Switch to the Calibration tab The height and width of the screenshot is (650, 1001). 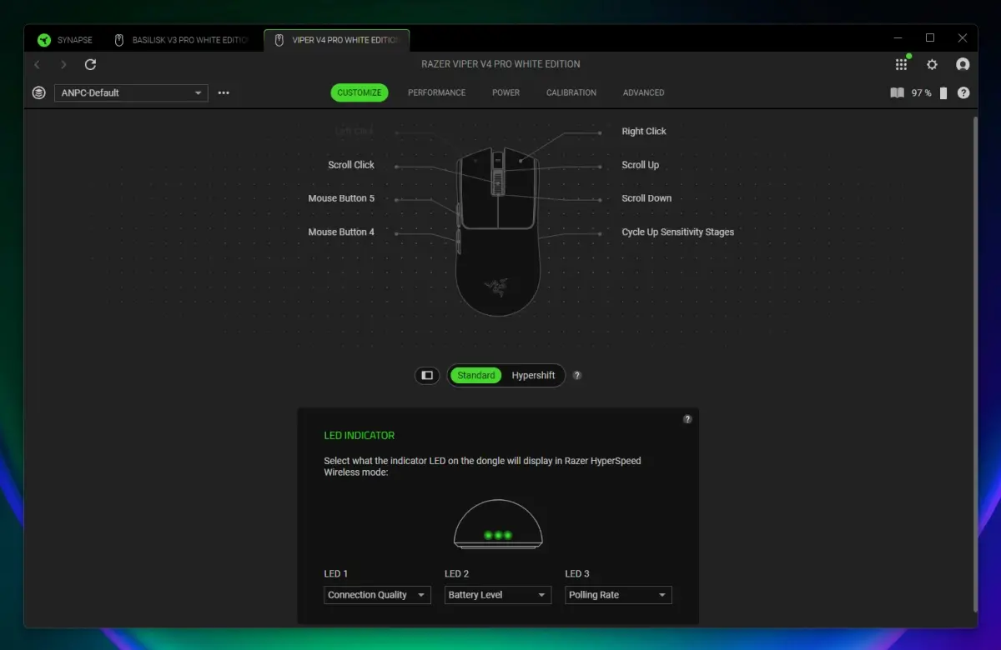pos(571,92)
